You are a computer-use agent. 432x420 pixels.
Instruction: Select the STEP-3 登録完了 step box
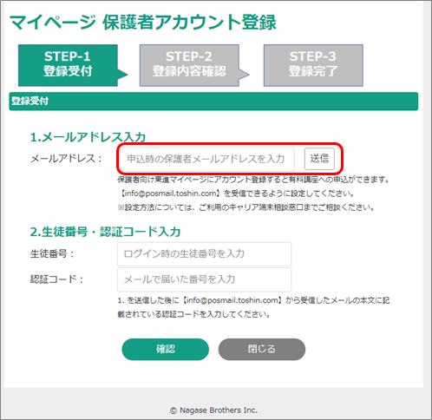coord(313,65)
